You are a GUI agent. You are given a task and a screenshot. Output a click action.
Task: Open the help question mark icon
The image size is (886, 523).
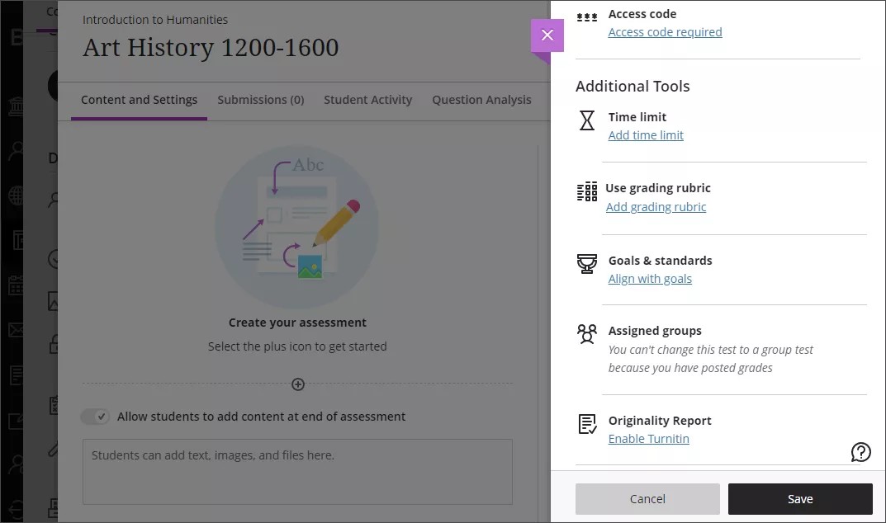pyautogui.click(x=860, y=452)
